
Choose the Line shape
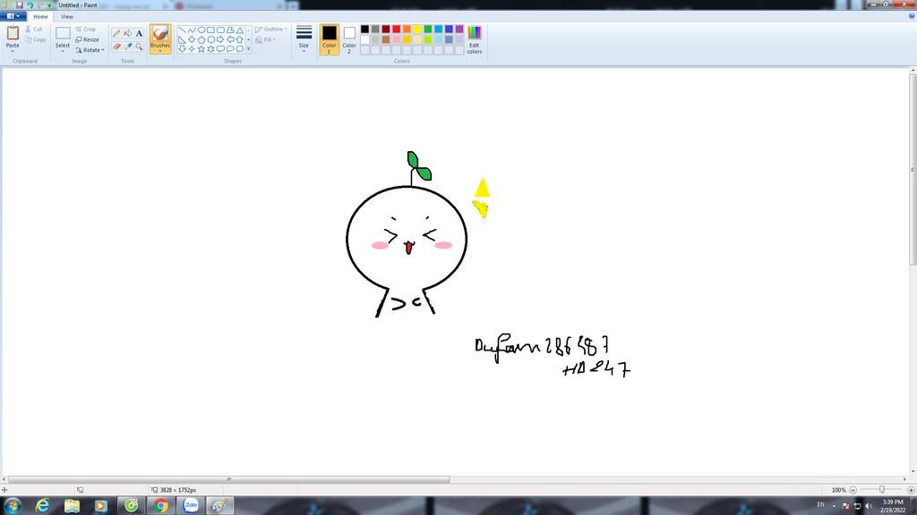pos(183,30)
